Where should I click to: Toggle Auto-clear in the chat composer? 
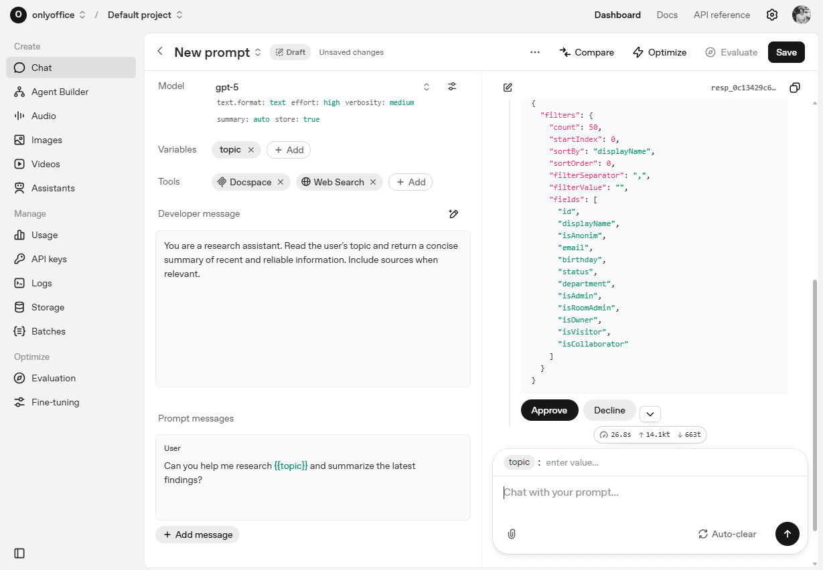pyautogui.click(x=727, y=534)
